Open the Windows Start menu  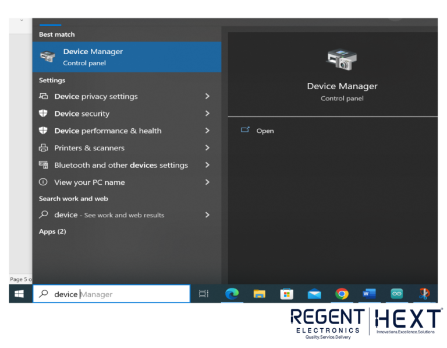pos(19,294)
